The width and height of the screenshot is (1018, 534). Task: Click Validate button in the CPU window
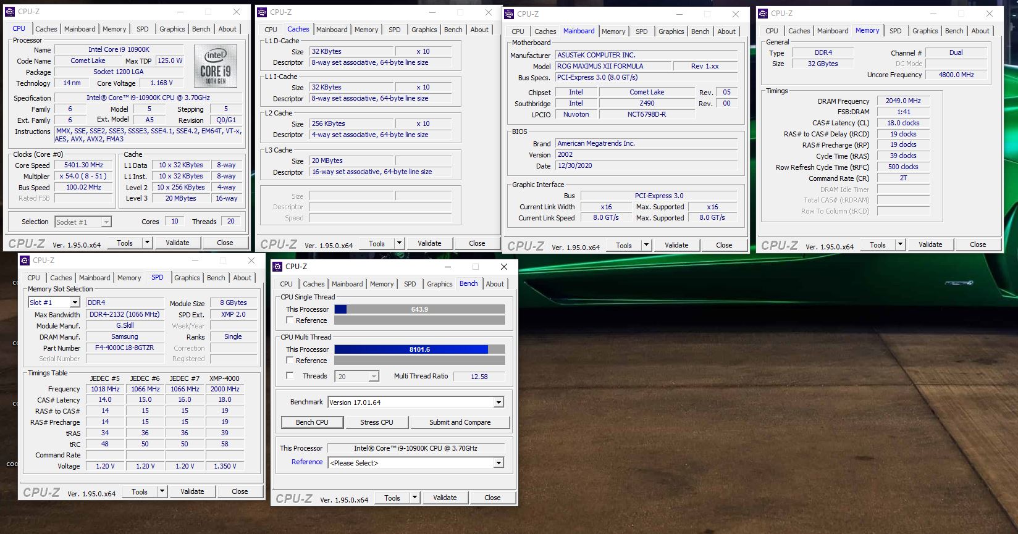pyautogui.click(x=177, y=243)
